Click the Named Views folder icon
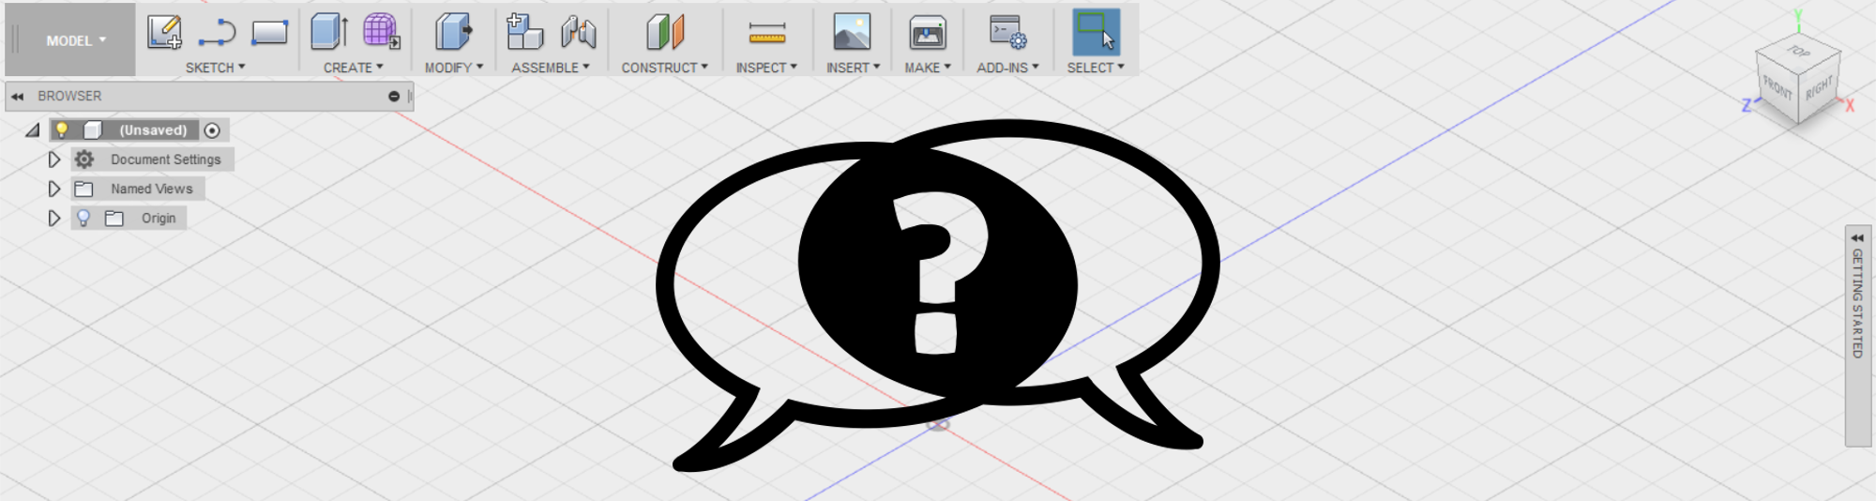 83,189
